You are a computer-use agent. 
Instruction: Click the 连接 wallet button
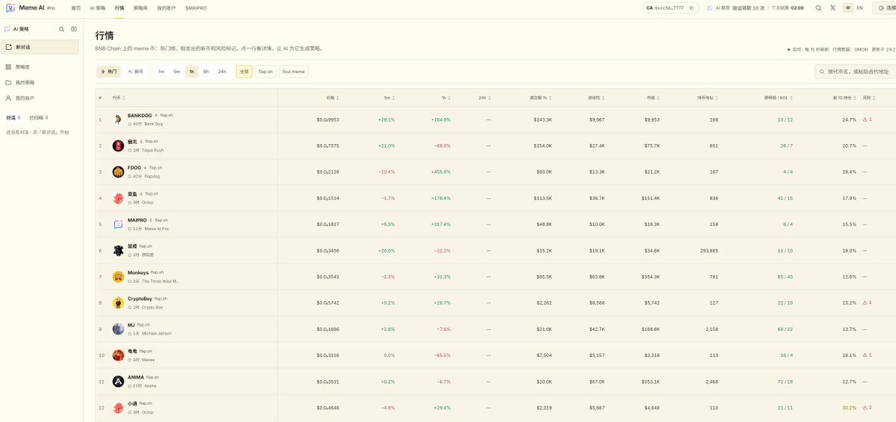(x=885, y=8)
